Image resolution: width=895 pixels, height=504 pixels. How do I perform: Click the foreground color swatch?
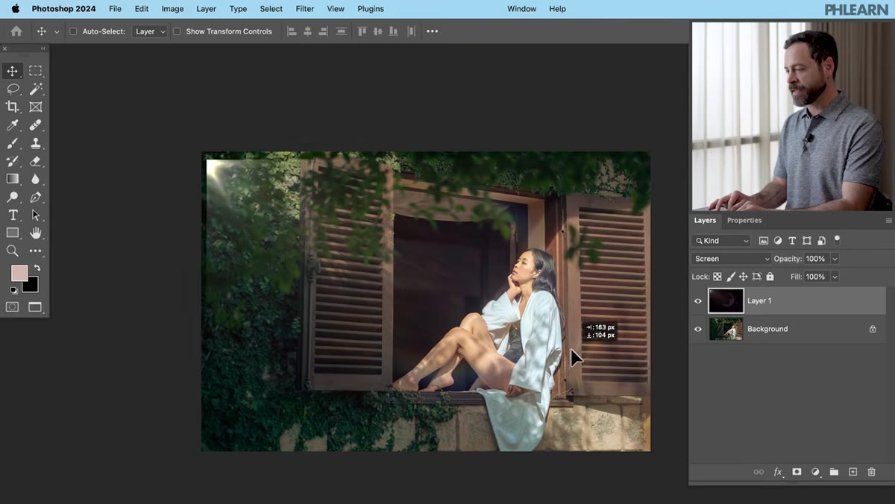pyautogui.click(x=18, y=272)
